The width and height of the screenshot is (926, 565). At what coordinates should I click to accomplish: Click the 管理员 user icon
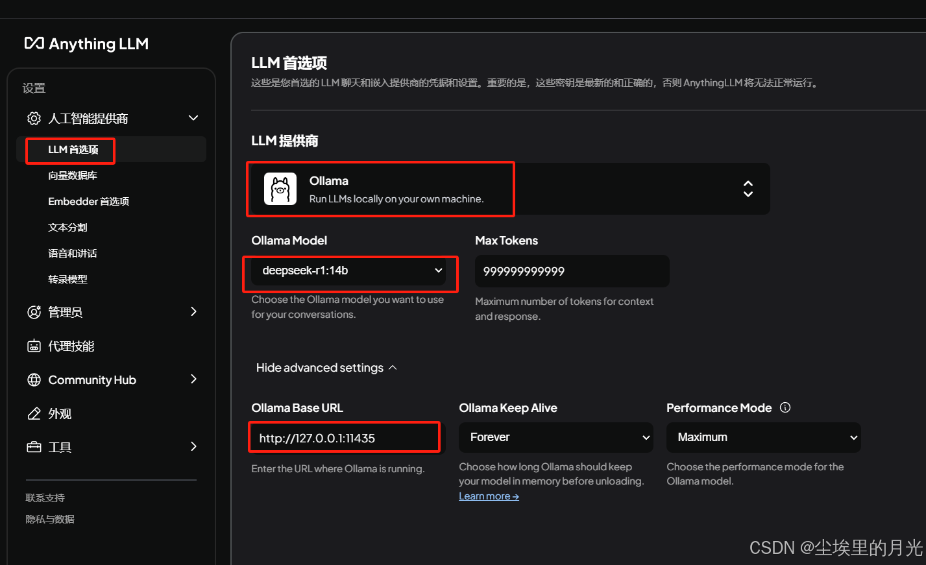pos(34,312)
